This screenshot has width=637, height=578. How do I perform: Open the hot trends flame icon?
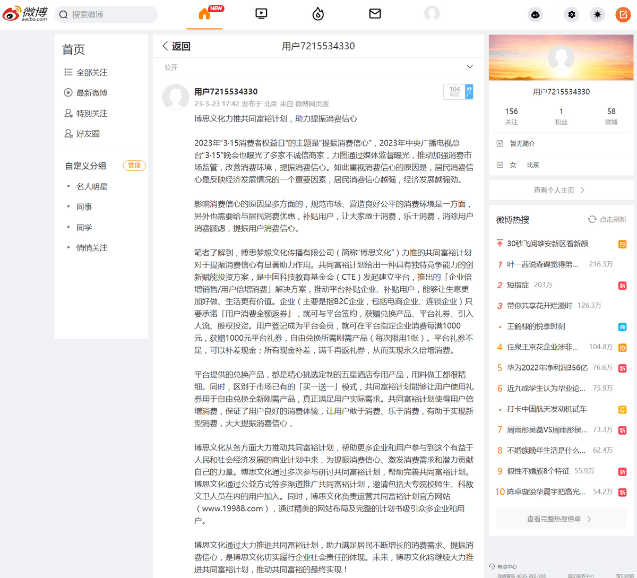pos(318,14)
